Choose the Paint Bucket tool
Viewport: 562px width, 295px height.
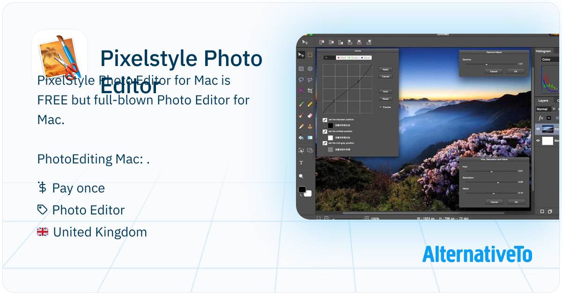[x=301, y=138]
